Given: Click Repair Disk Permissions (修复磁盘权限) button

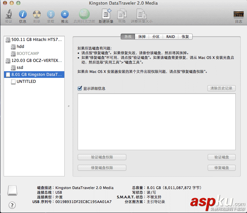Looking at the screenshot, I should pos(102,168).
